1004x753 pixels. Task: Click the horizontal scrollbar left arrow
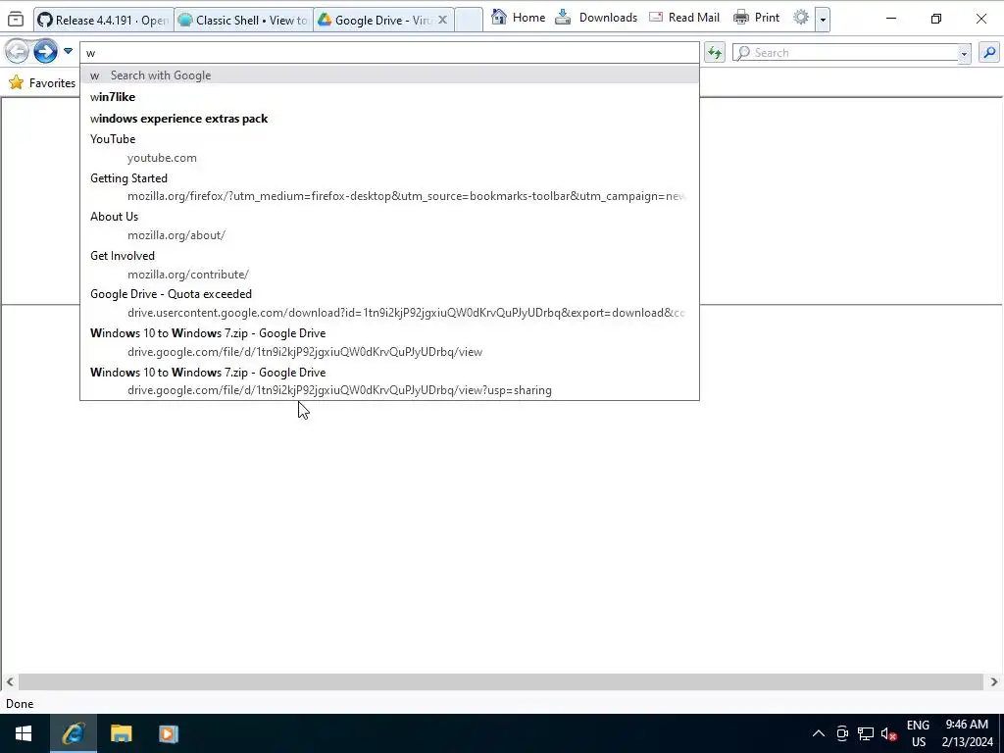click(10, 682)
